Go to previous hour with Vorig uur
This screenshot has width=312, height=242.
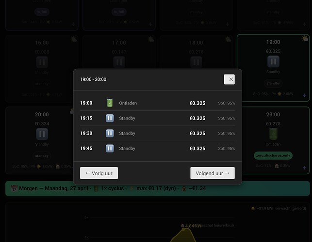click(x=99, y=173)
